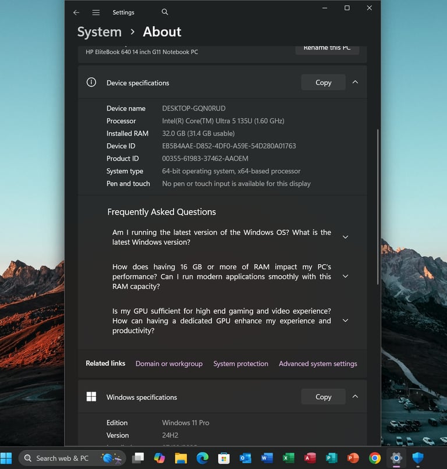Open Windows Security shield in taskbar
This screenshot has height=469, width=447.
[x=418, y=458]
